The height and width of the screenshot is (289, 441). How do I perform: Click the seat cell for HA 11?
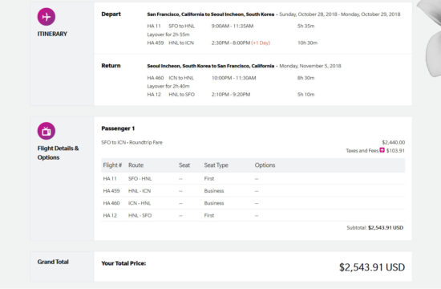180,178
